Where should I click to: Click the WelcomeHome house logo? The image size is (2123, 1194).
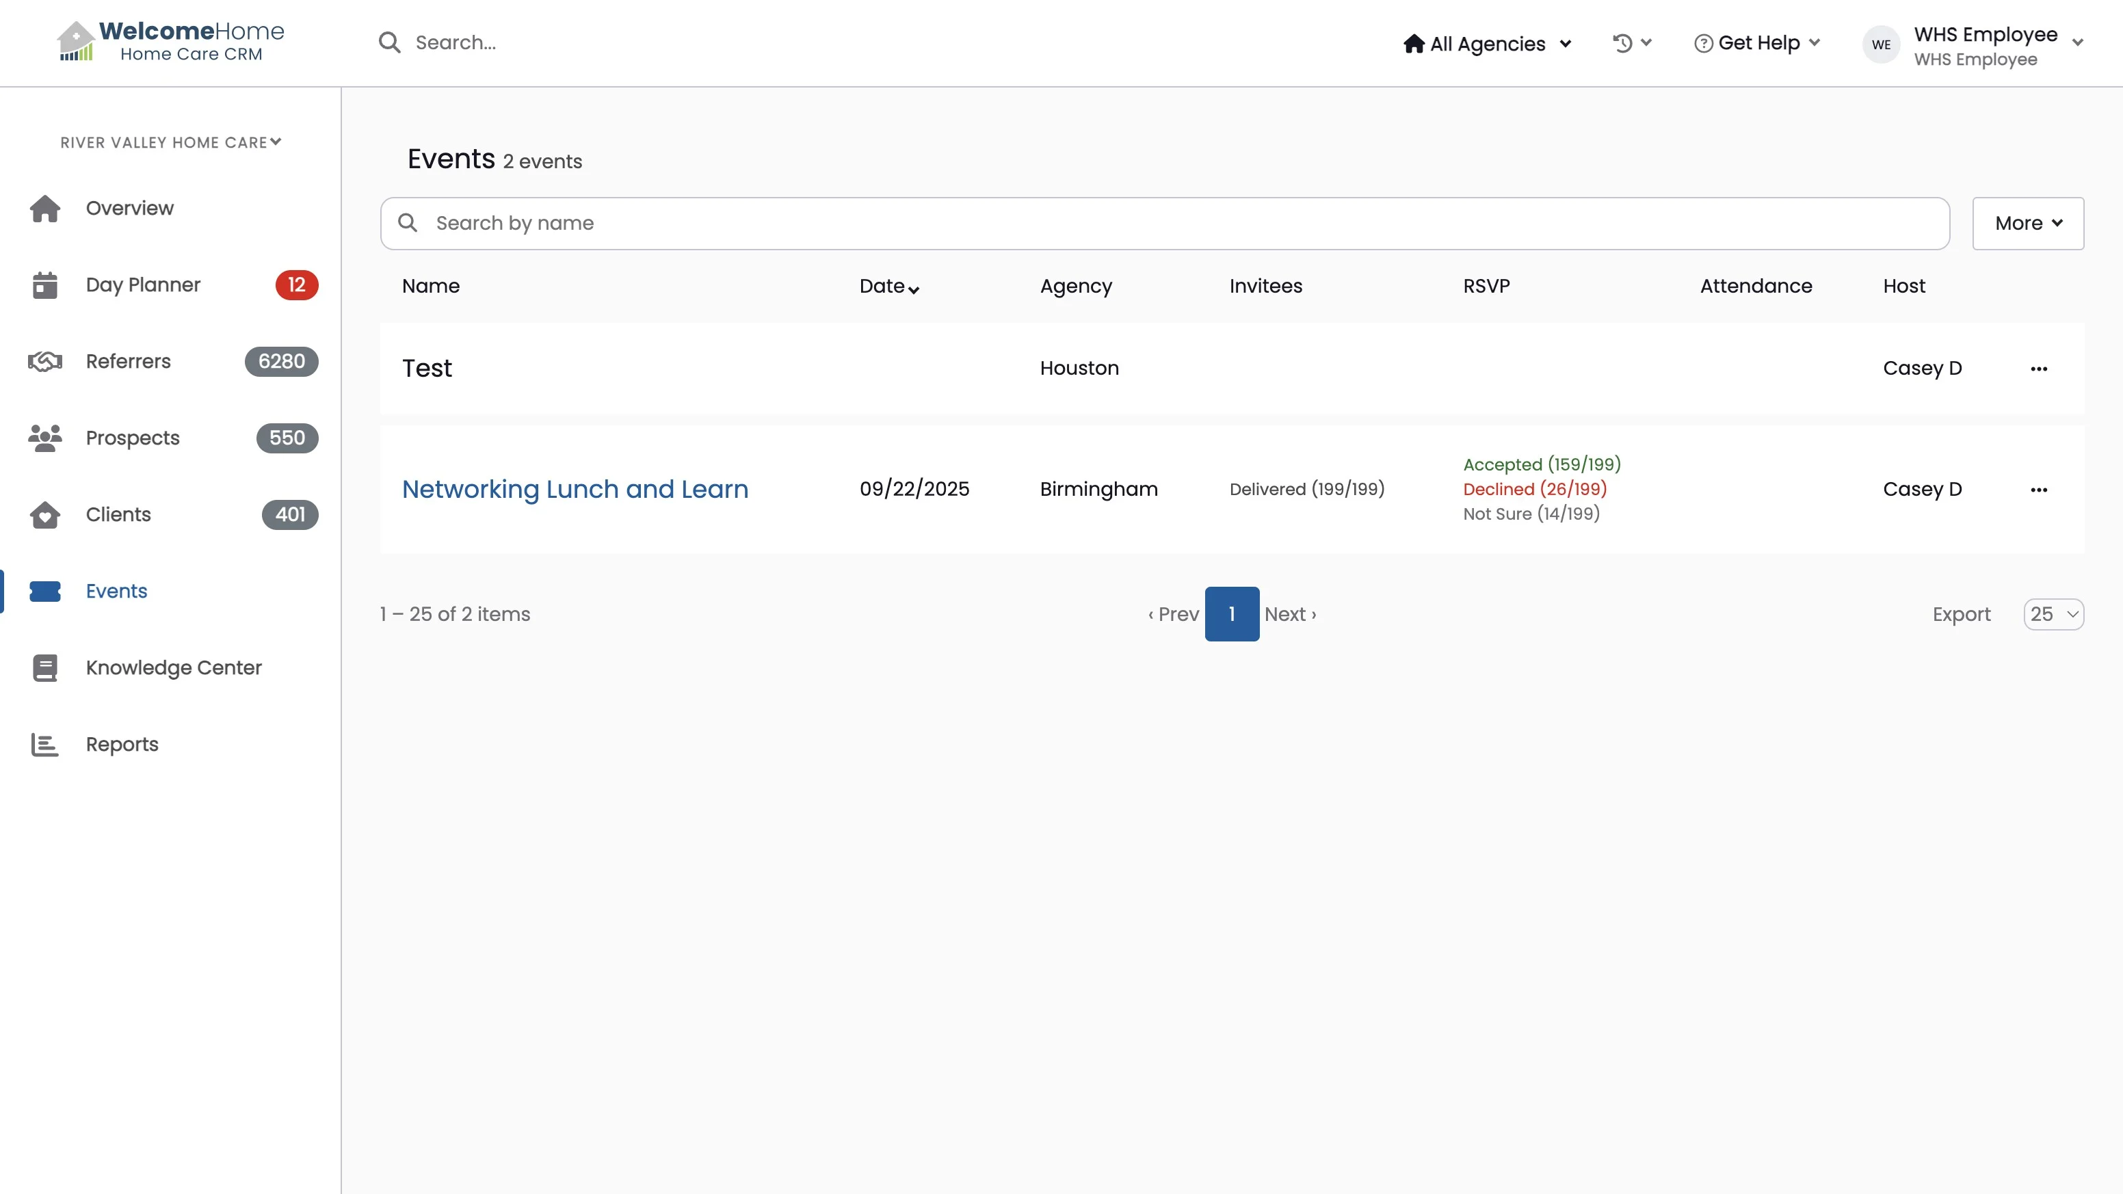tap(75, 41)
